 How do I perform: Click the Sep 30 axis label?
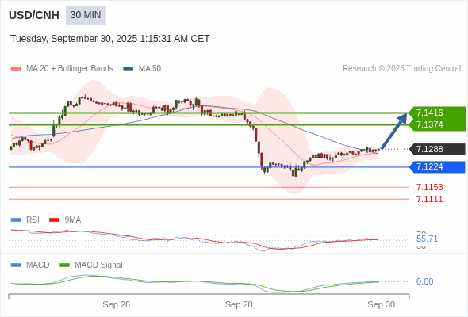(382, 304)
